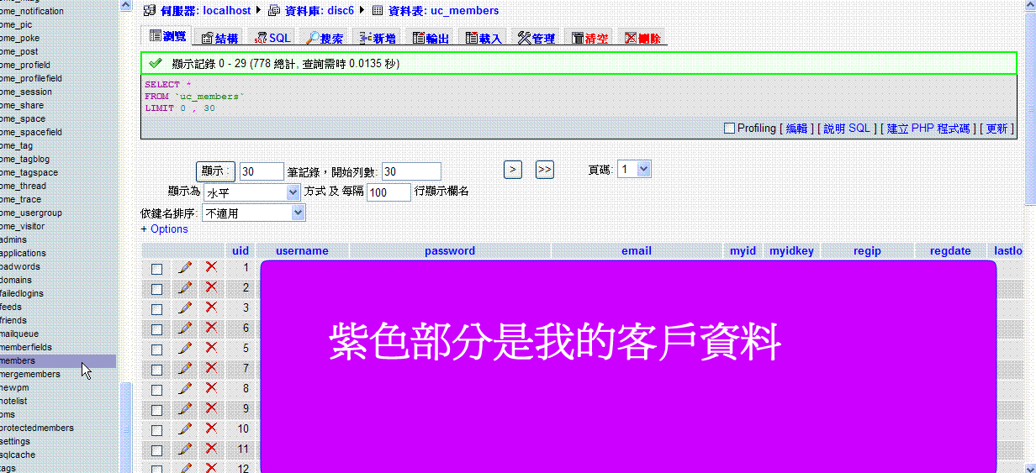
Task: Check the box for row uid 9
Action: [x=156, y=410]
